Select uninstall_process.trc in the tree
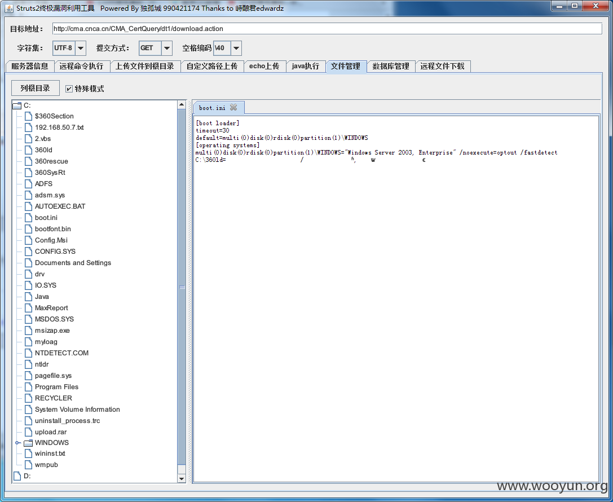 tap(67, 421)
